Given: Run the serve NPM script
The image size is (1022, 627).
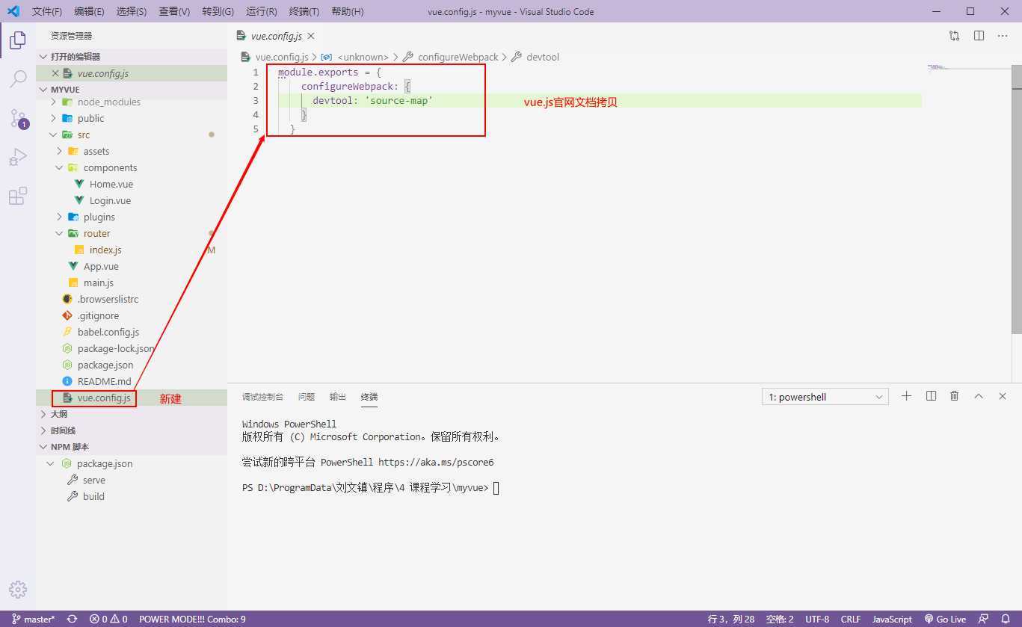Looking at the screenshot, I should pos(93,480).
